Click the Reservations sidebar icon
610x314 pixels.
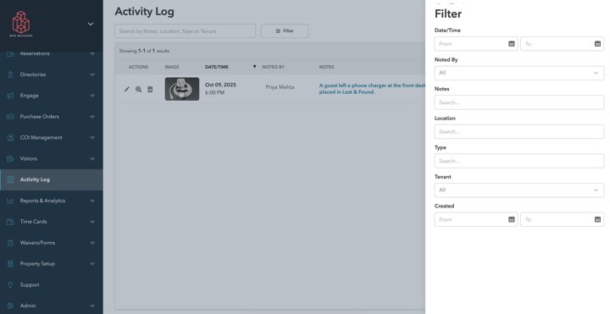click(10, 53)
